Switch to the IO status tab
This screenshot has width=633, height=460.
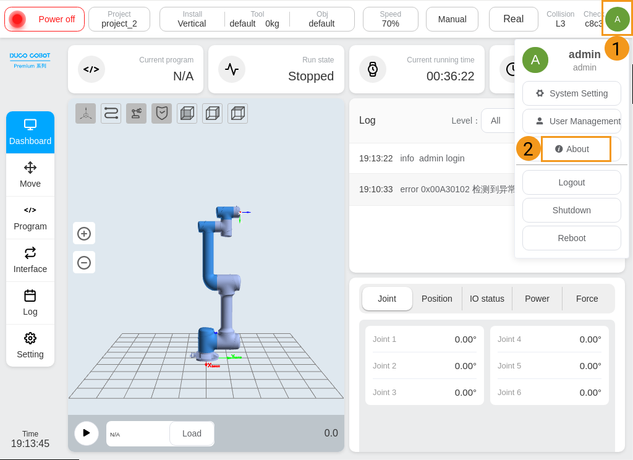(x=487, y=299)
